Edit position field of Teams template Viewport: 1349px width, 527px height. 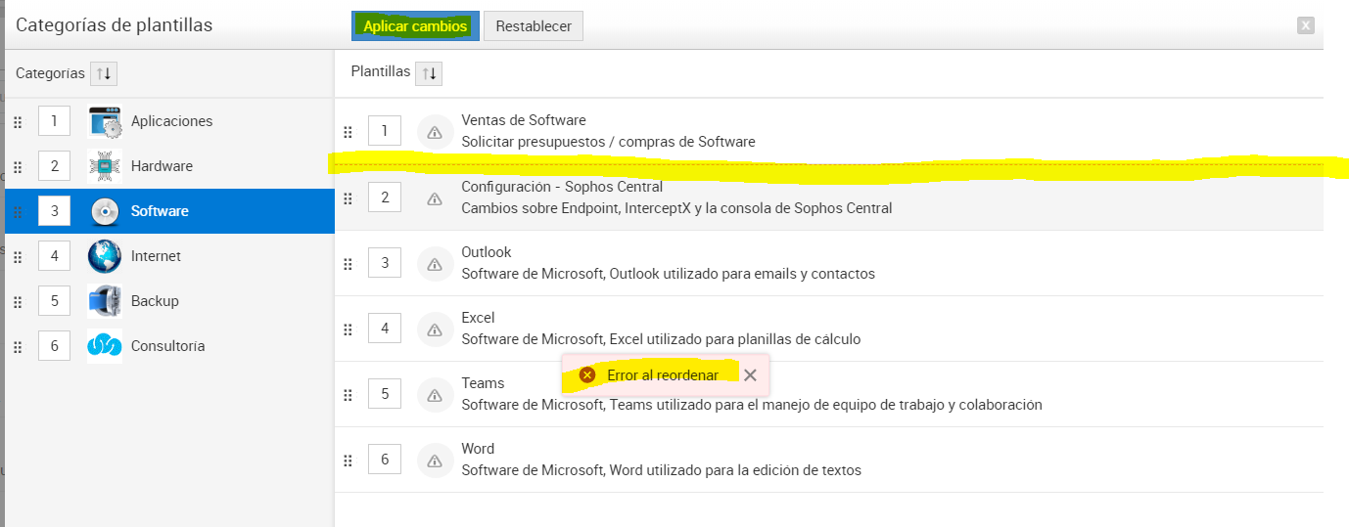pos(385,394)
